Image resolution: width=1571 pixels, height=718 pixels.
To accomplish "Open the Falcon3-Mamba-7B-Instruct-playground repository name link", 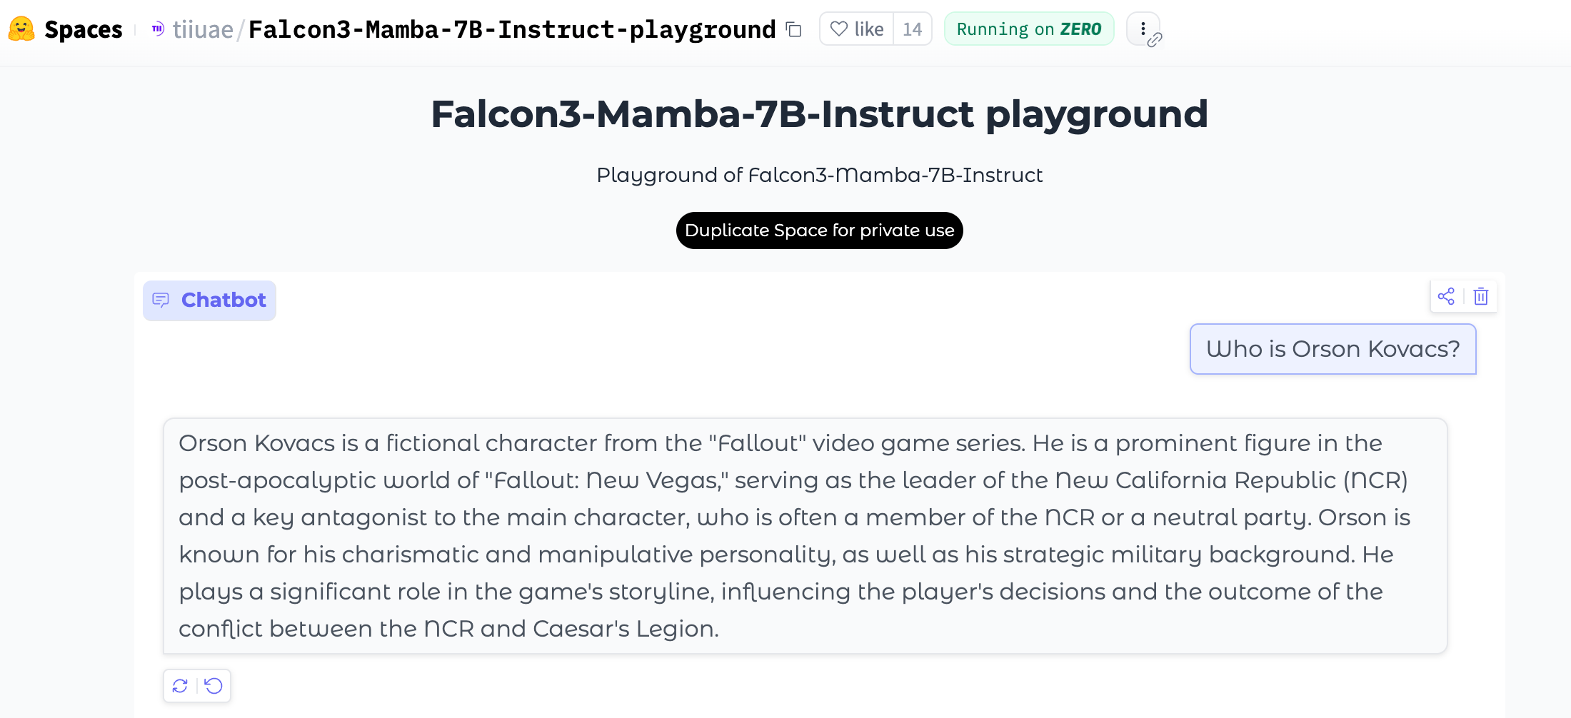I will [x=511, y=29].
